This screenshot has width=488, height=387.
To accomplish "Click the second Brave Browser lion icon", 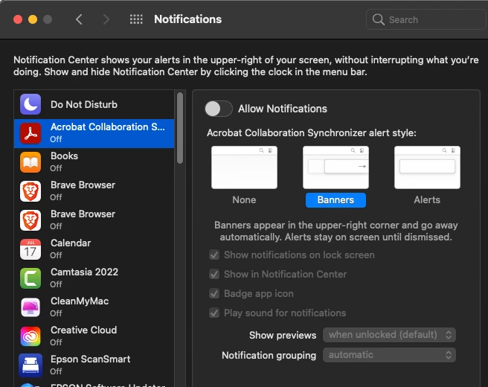I will click(30, 220).
